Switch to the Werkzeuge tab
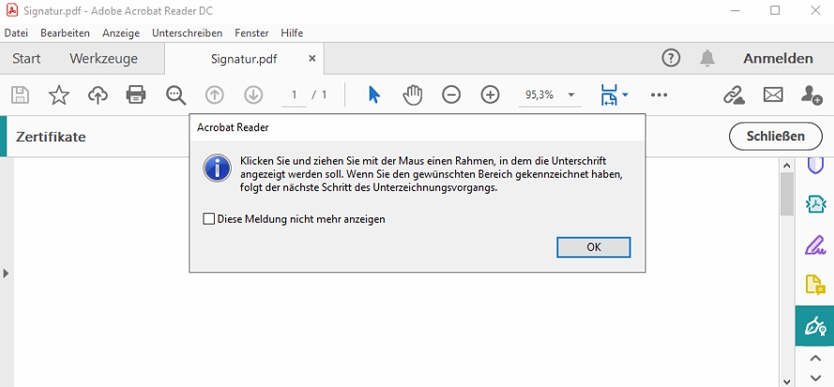This screenshot has width=834, height=387. [104, 58]
